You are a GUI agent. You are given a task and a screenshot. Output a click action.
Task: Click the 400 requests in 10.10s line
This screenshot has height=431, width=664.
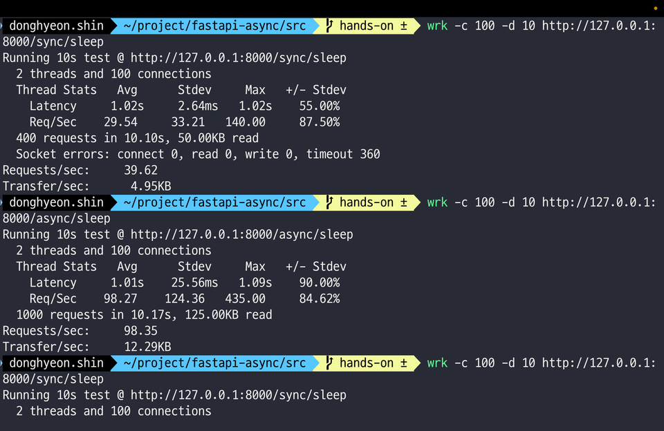coord(137,138)
